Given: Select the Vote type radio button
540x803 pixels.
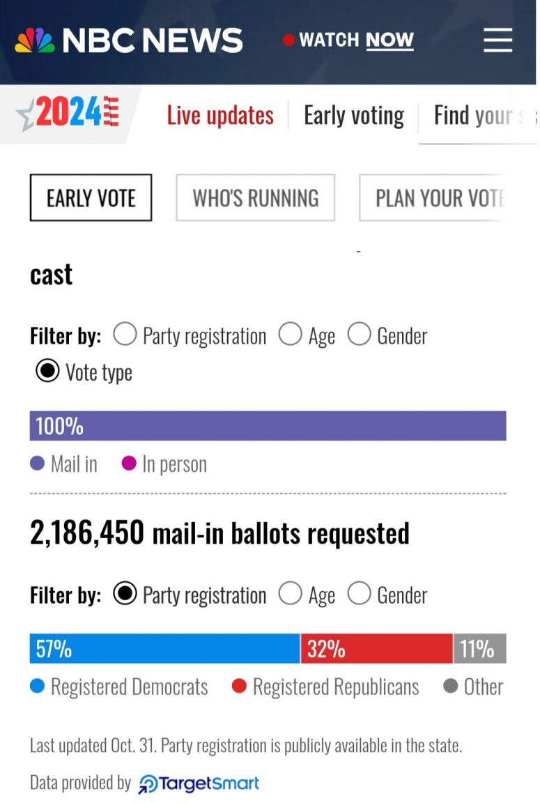Looking at the screenshot, I should pyautogui.click(x=47, y=370).
